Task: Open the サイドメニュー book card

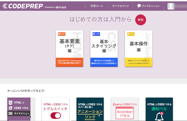Action: tap(21, 109)
